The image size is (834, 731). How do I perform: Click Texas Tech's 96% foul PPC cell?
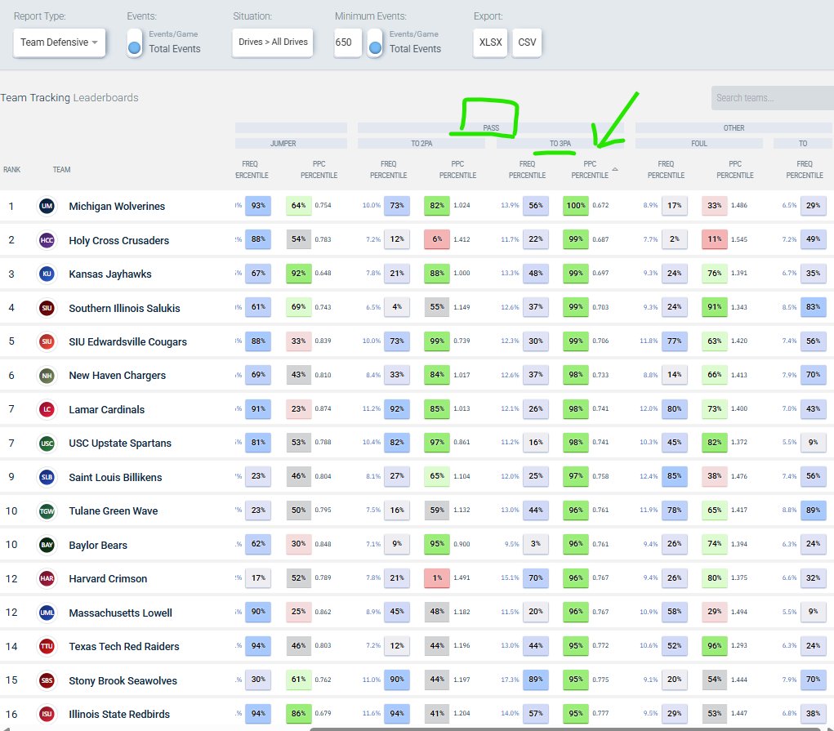coord(714,646)
